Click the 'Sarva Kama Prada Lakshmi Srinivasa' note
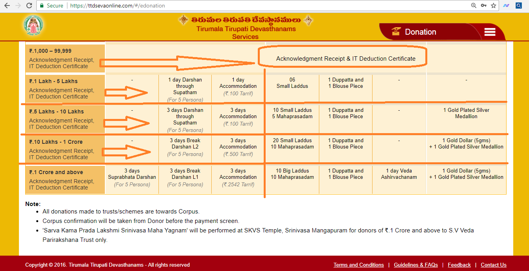The height and width of the screenshot is (271, 529). tap(258, 235)
